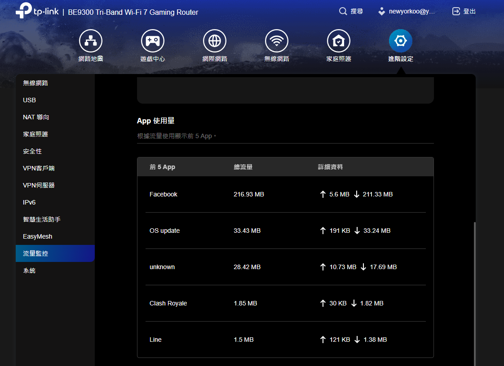Click the page vertical scrollbar
Screen dimensions: 504x366
click(x=475, y=294)
